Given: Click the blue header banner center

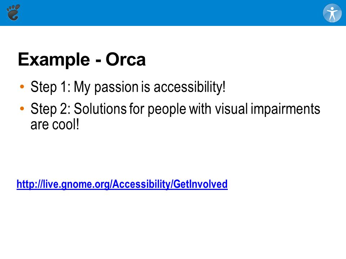Looking at the screenshot, I should 173,13.
